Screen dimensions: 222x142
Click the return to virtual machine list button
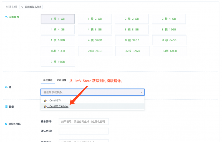click(31, 7)
